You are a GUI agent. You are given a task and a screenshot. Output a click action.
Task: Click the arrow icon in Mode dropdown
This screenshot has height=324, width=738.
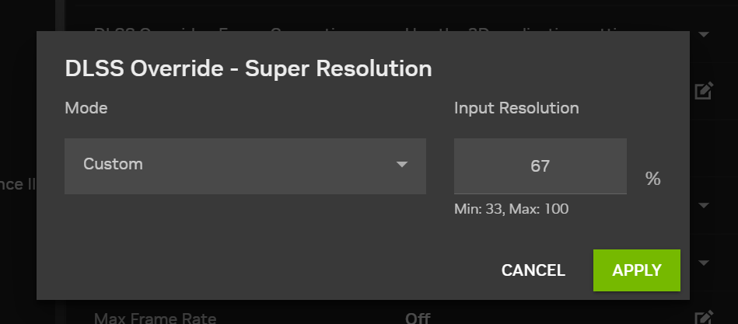tap(402, 165)
